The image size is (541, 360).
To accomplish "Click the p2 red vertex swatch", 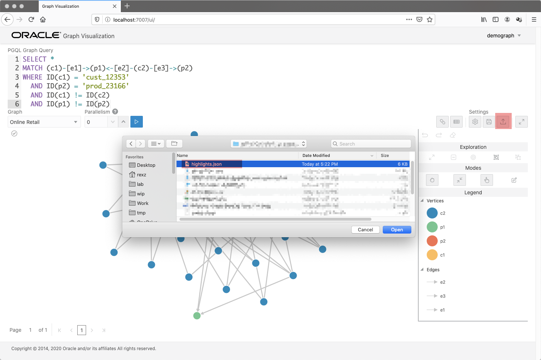I will pos(432,241).
